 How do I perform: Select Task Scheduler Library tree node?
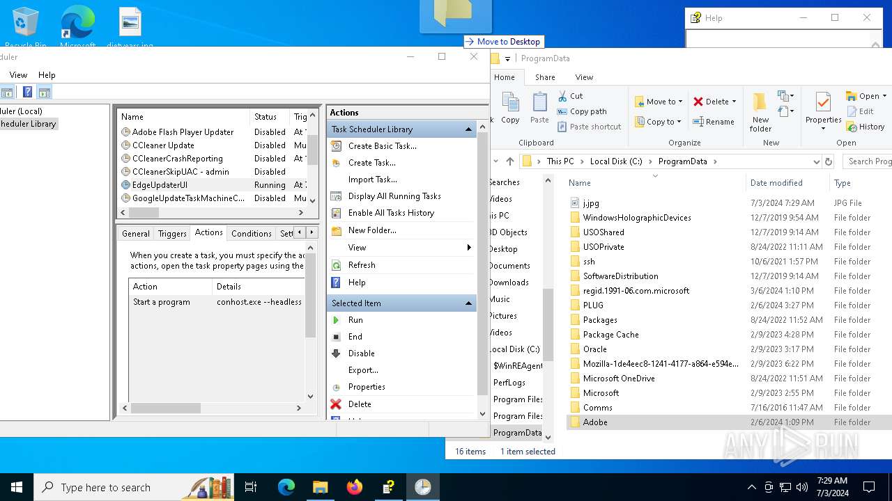point(28,124)
